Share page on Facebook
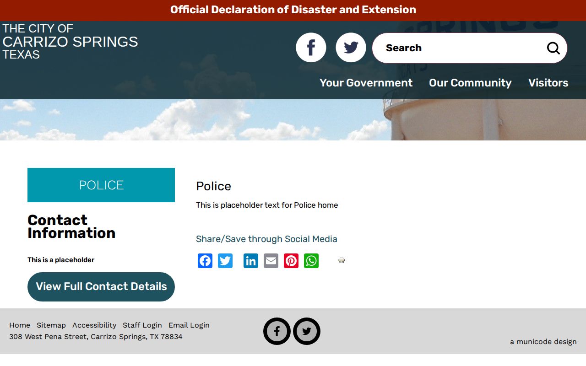The image size is (586, 366). (x=205, y=261)
